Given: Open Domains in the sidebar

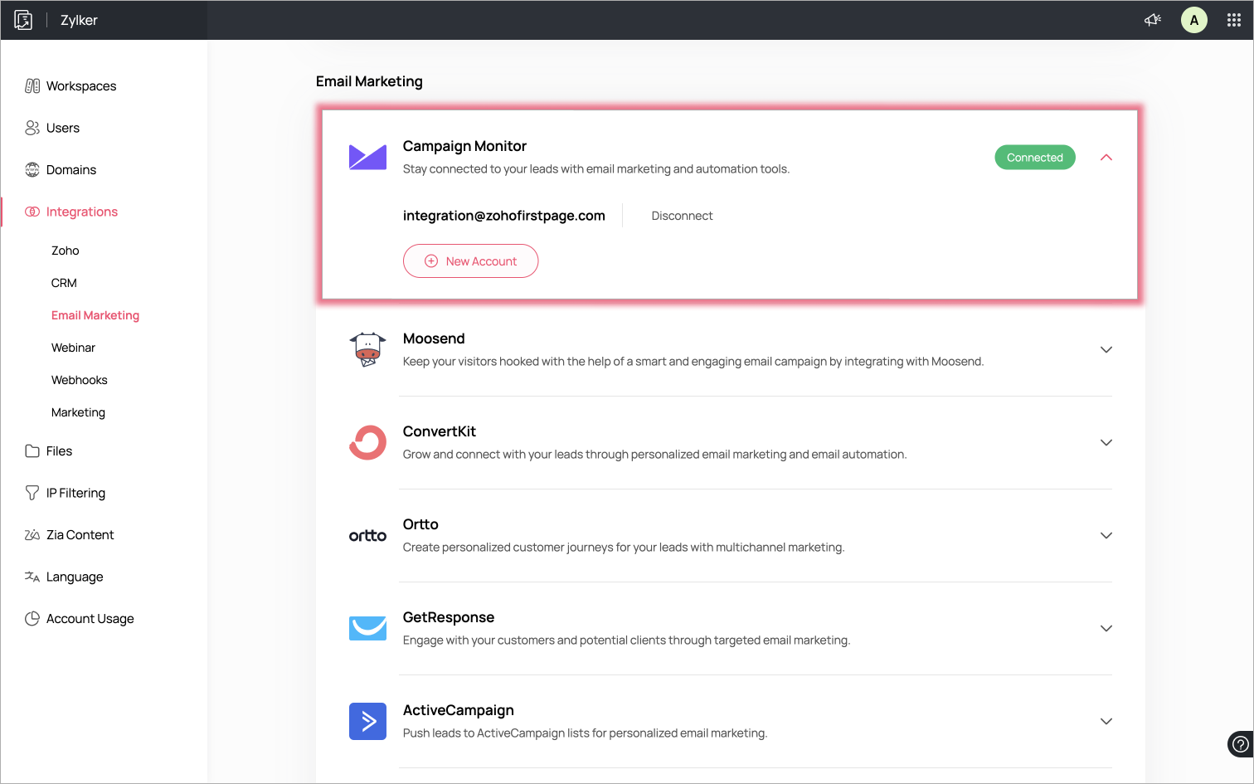Looking at the screenshot, I should [x=71, y=170].
